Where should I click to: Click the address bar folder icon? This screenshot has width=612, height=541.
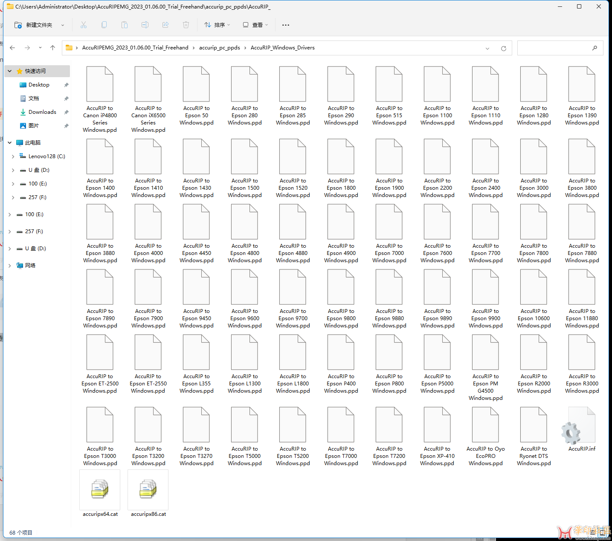(69, 48)
